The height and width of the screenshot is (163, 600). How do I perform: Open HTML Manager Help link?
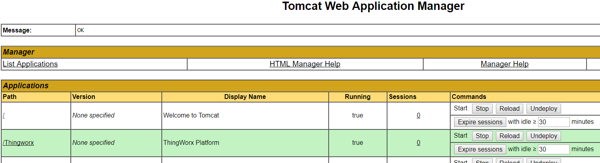(x=305, y=64)
